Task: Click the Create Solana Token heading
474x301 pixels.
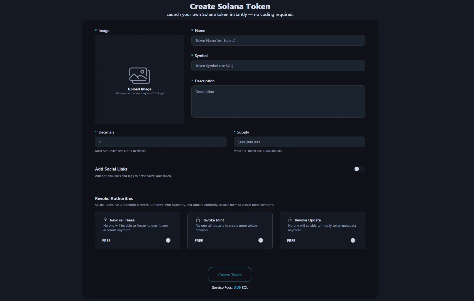Action: point(230,6)
